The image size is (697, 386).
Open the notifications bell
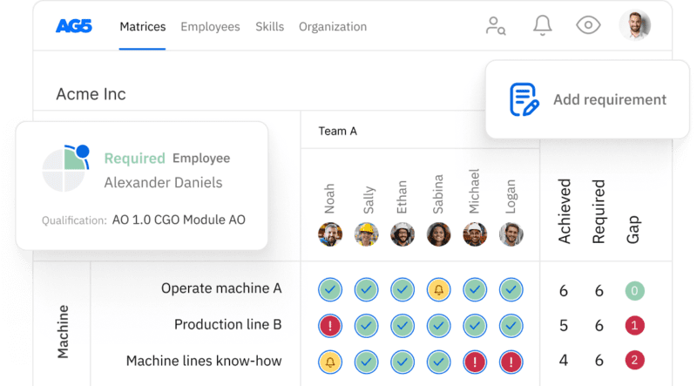543,26
